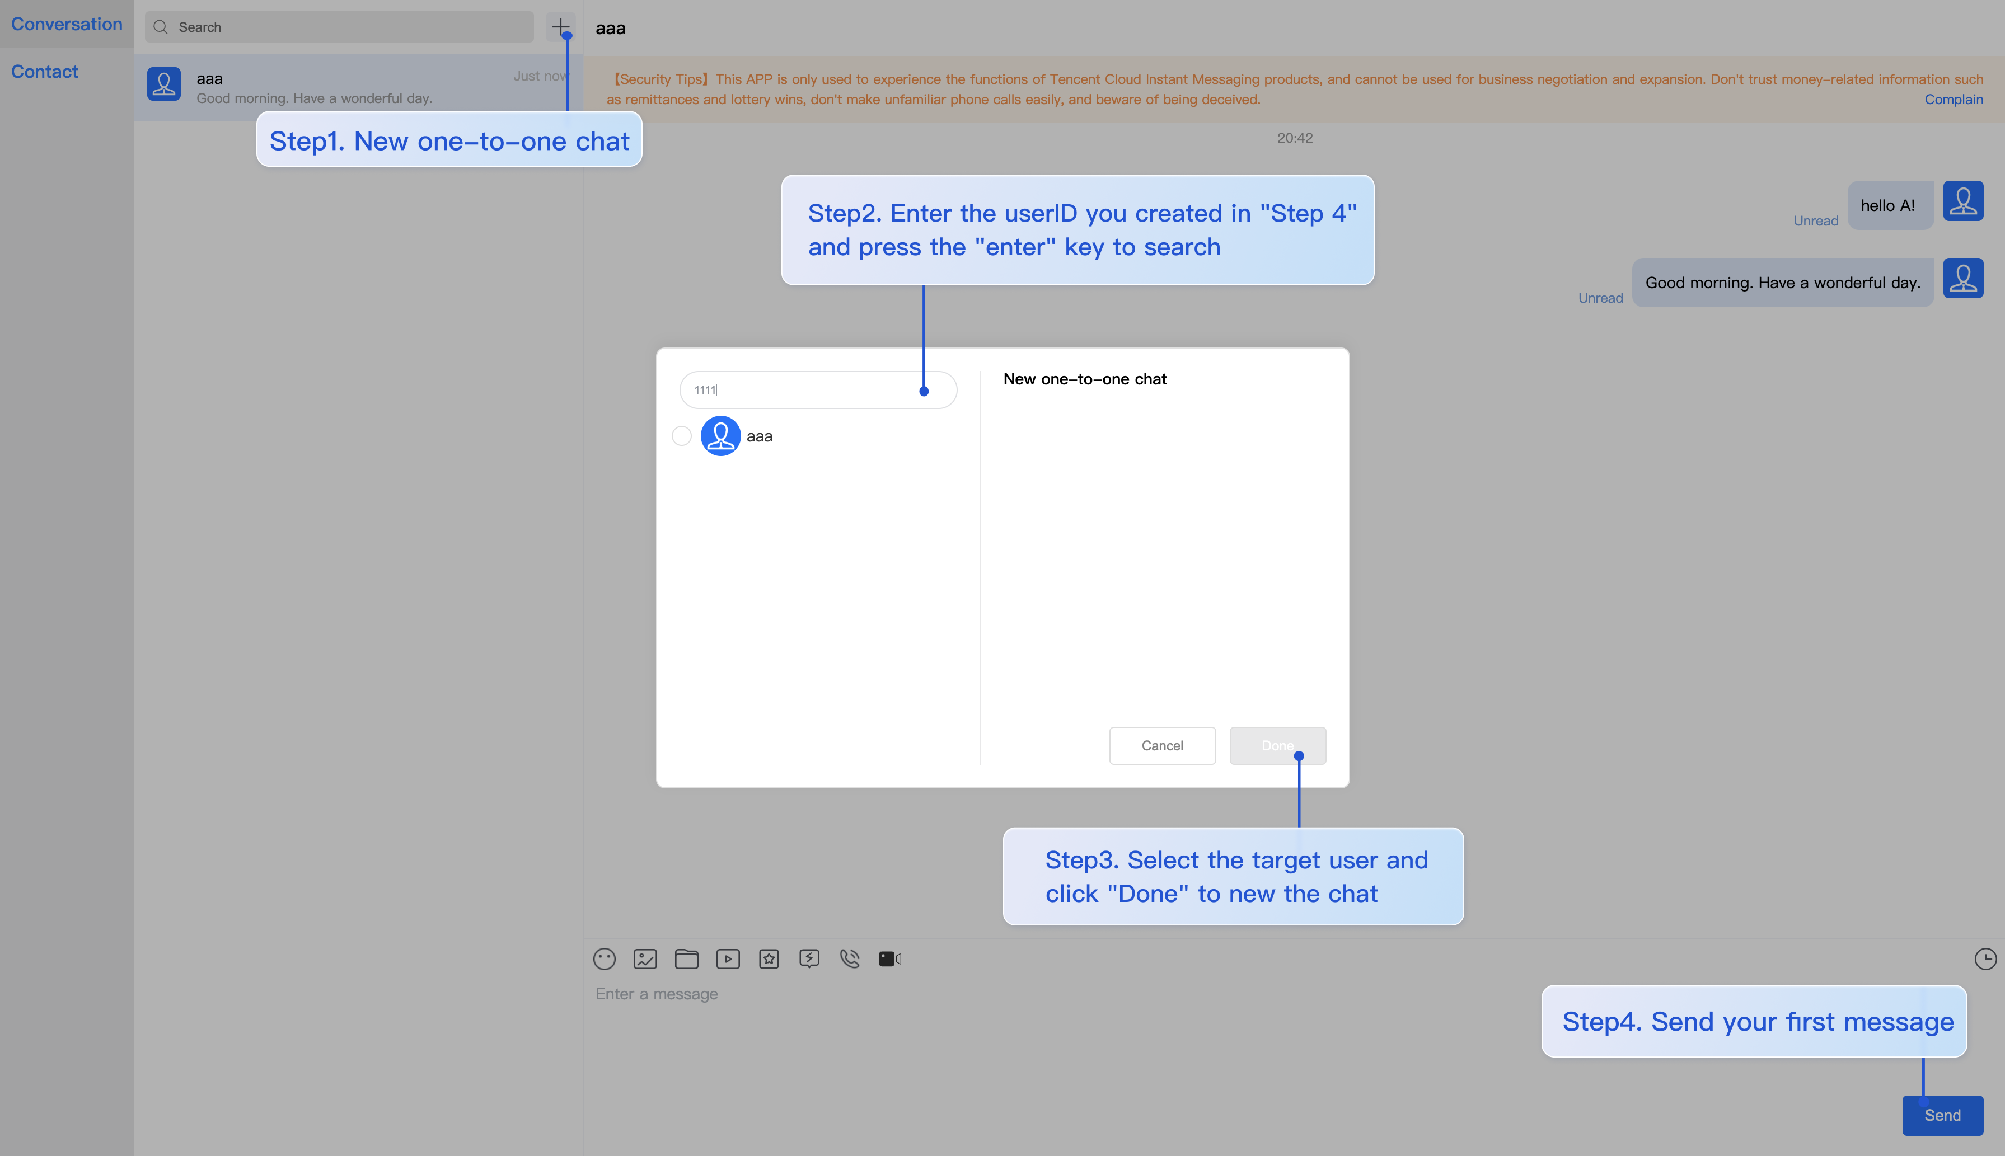This screenshot has height=1156, width=2005.
Task: Open message history clock icon
Action: 1985,959
